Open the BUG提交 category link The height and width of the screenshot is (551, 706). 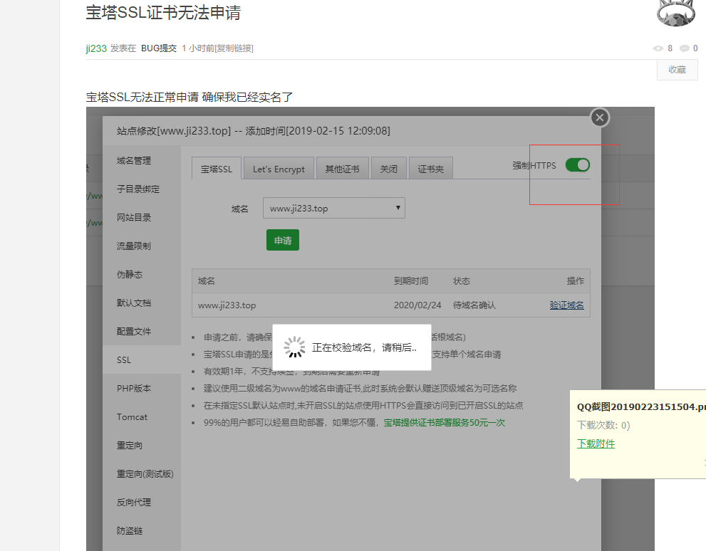click(x=159, y=48)
